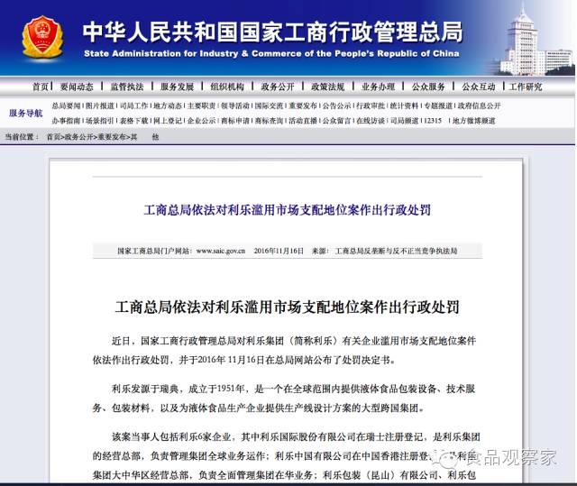Click the Chinese site name in banner

[272, 32]
